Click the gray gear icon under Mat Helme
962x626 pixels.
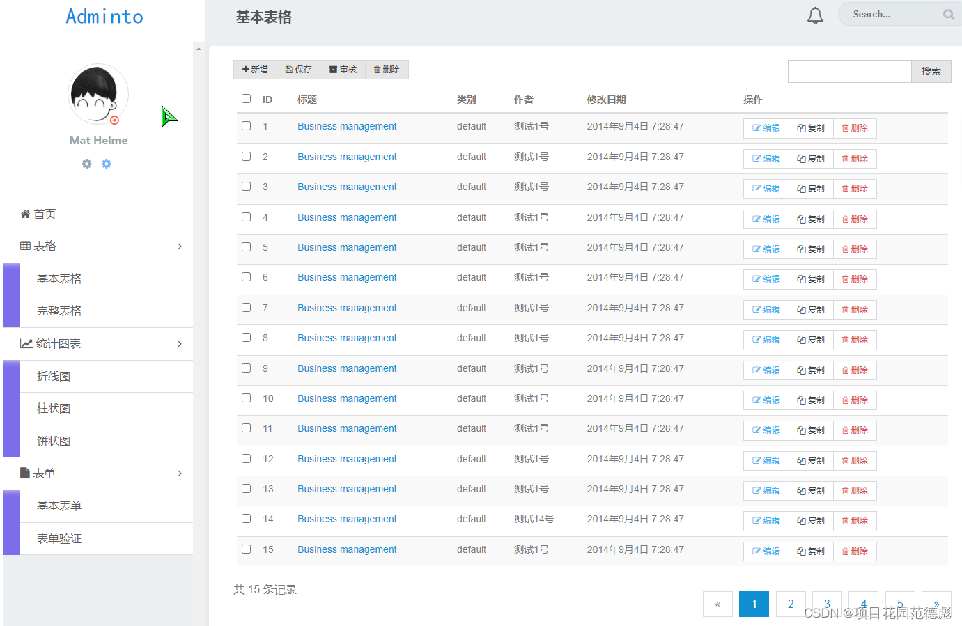click(86, 164)
